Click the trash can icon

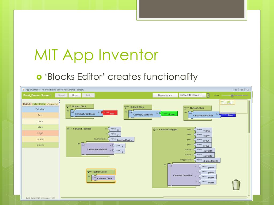coord(236,185)
